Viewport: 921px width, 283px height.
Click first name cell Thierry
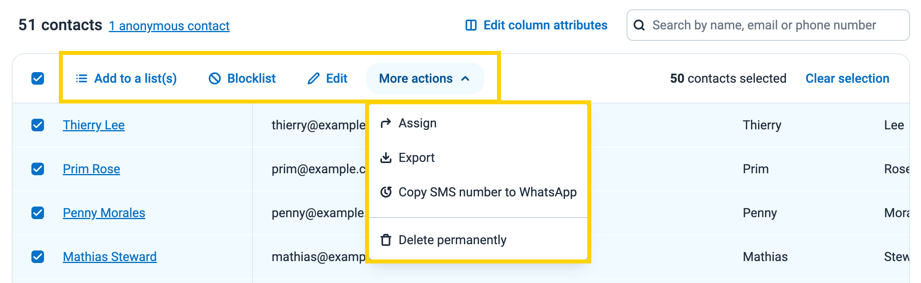762,125
